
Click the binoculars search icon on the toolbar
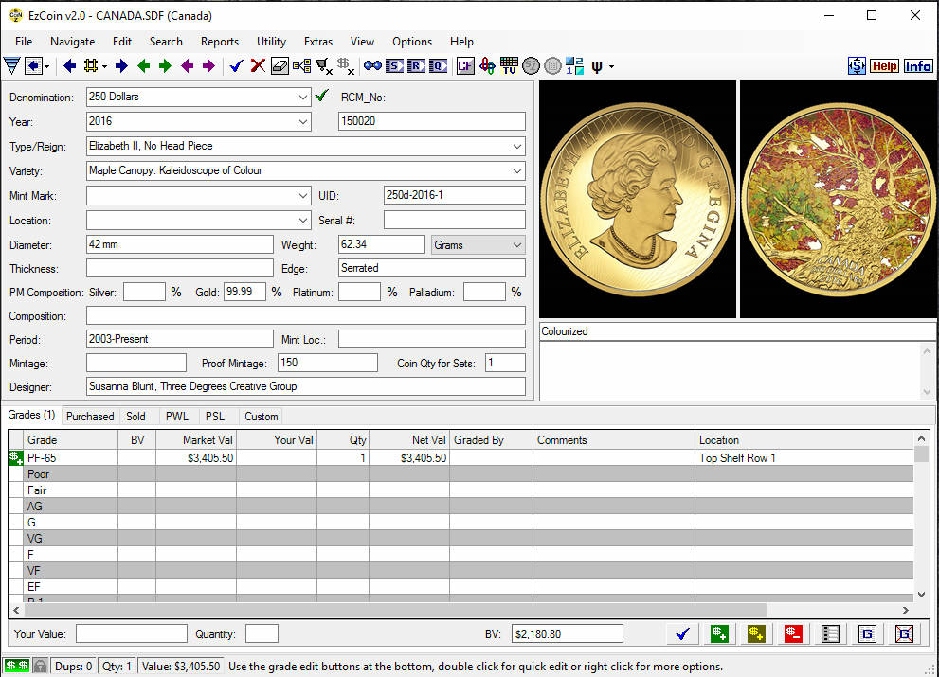click(372, 65)
